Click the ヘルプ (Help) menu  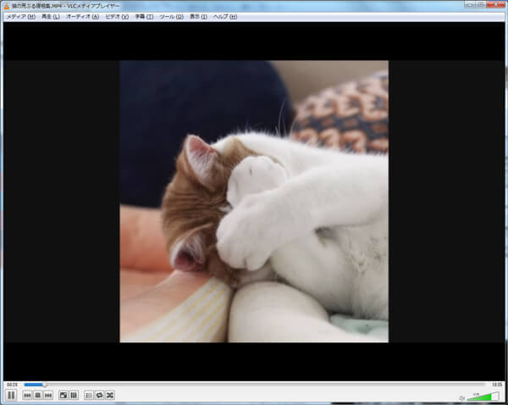click(x=225, y=16)
